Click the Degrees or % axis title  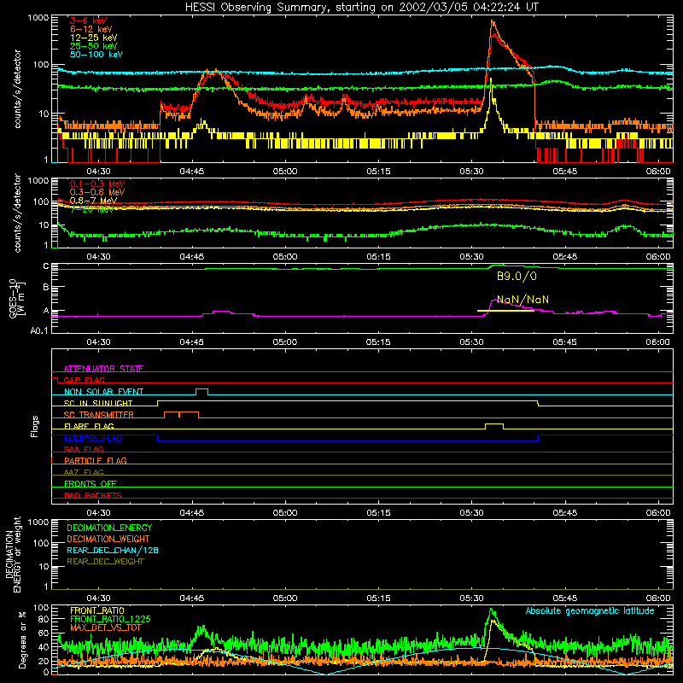(x=22, y=639)
